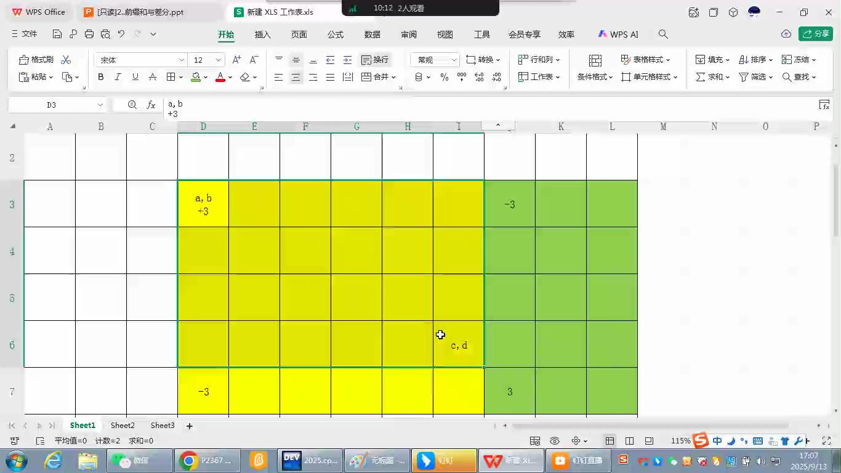841x473 pixels.
Task: Switch to the Sheet2 tab
Action: [x=123, y=426]
